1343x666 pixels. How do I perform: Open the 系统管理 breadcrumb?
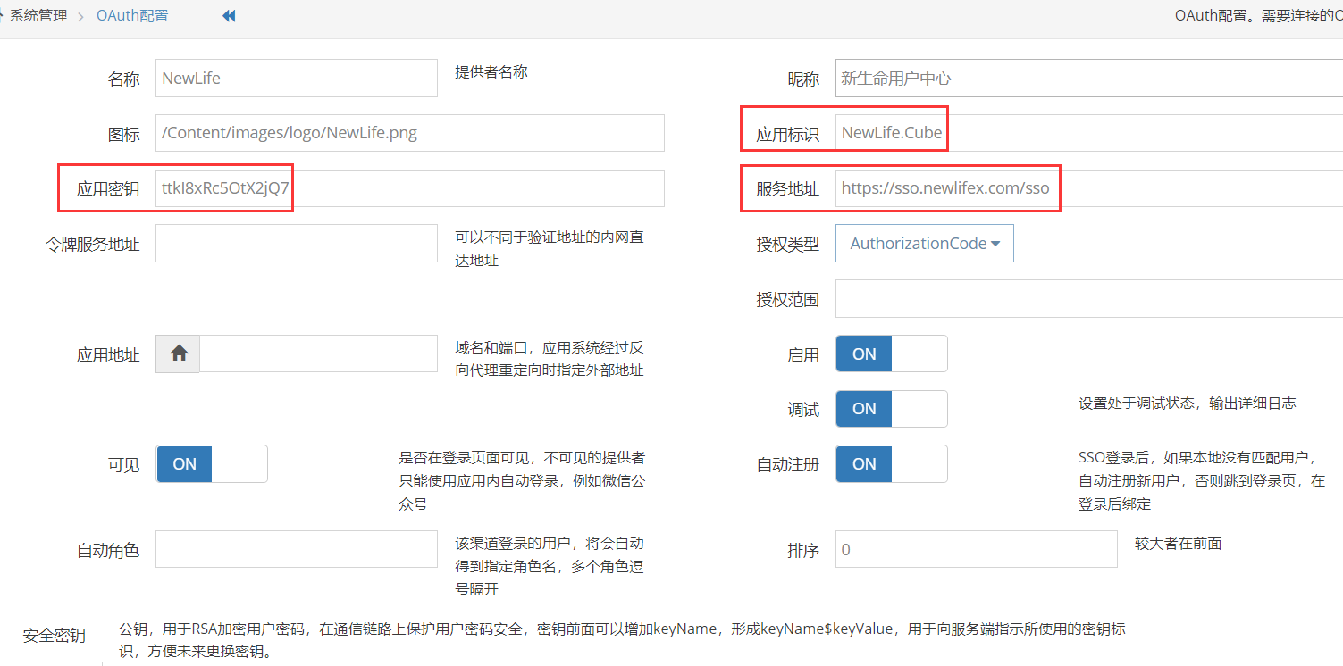[38, 16]
